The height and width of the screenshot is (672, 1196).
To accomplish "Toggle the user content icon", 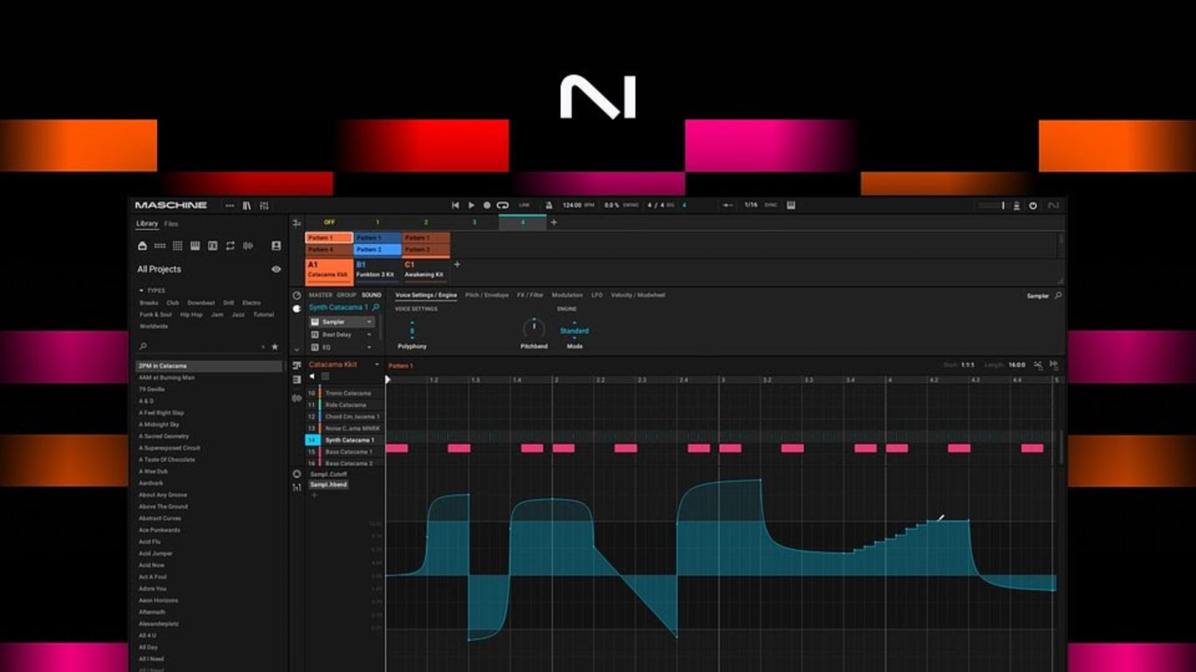I will tap(276, 246).
